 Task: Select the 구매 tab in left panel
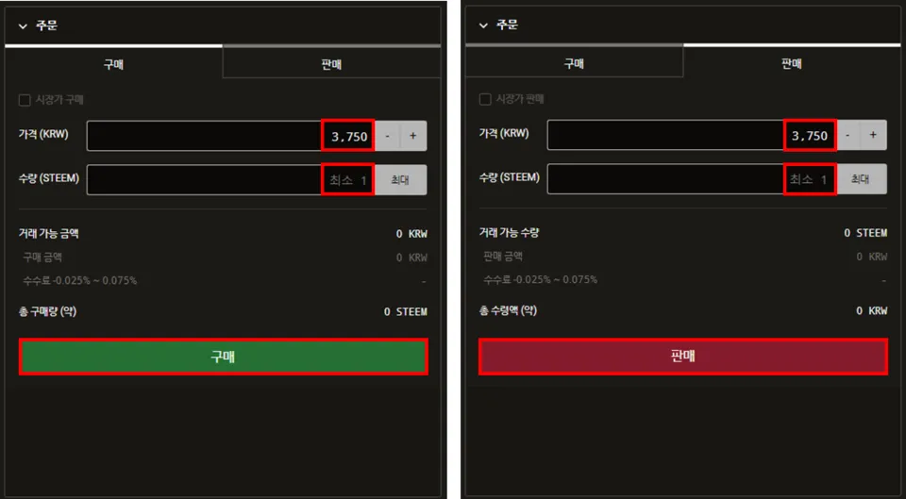(113, 63)
